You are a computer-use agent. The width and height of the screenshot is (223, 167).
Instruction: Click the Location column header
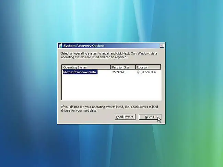pos(148,67)
